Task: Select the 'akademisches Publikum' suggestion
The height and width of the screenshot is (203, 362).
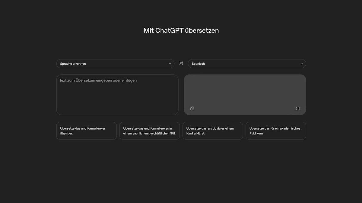Action: (x=275, y=131)
